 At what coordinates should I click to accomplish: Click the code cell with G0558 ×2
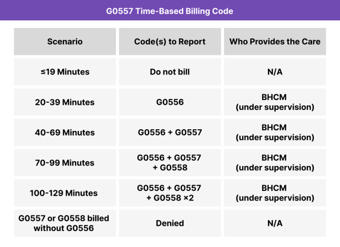point(170,193)
